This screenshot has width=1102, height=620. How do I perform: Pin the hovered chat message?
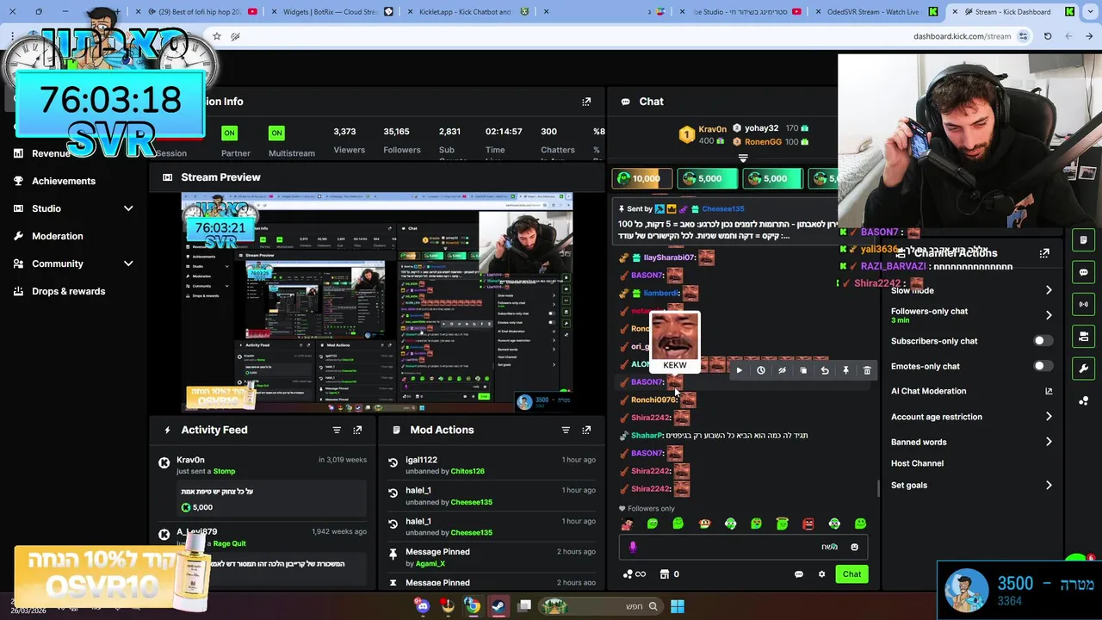[845, 370]
